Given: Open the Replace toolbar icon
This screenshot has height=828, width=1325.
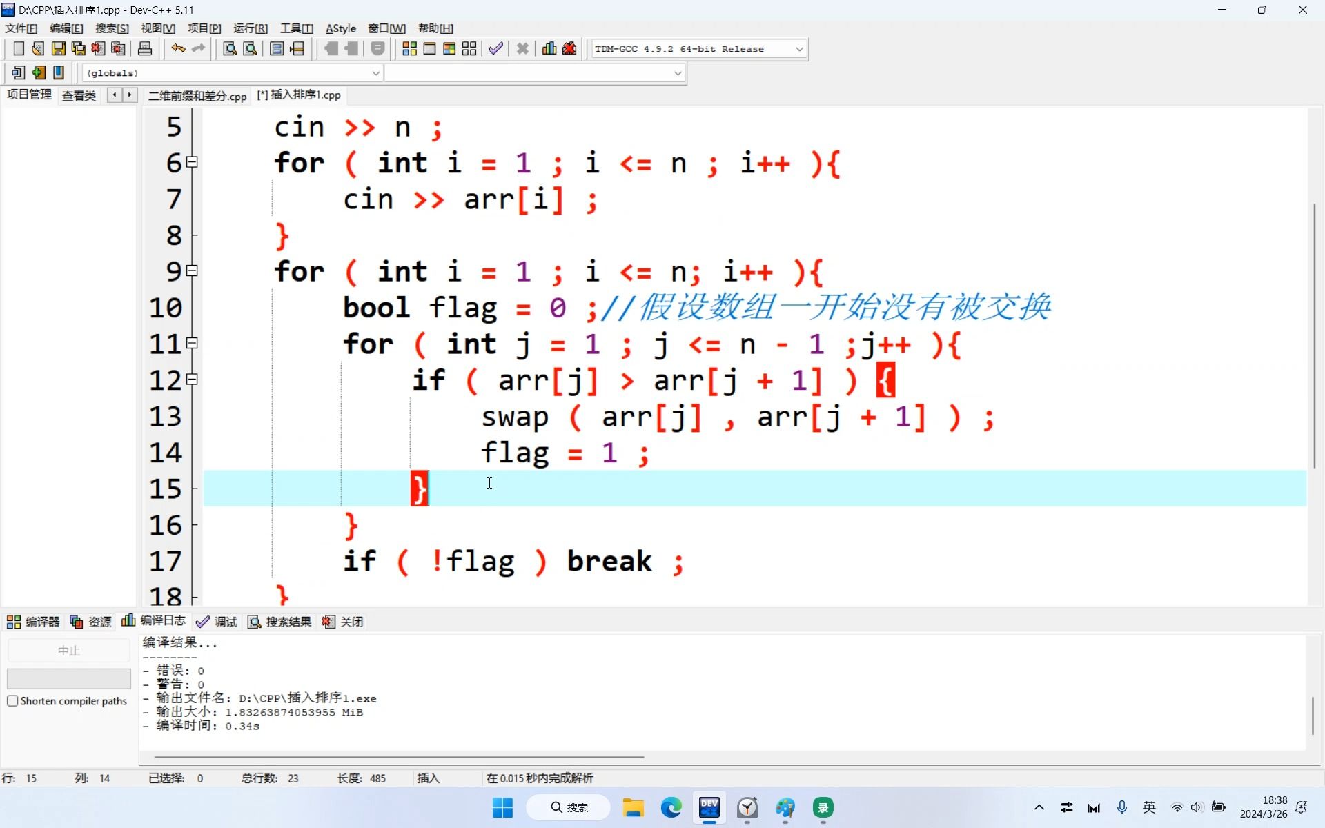Looking at the screenshot, I should point(251,49).
